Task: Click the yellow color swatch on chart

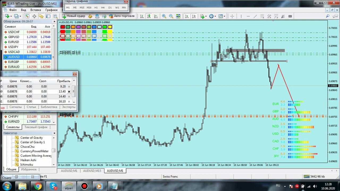Action: point(110,27)
